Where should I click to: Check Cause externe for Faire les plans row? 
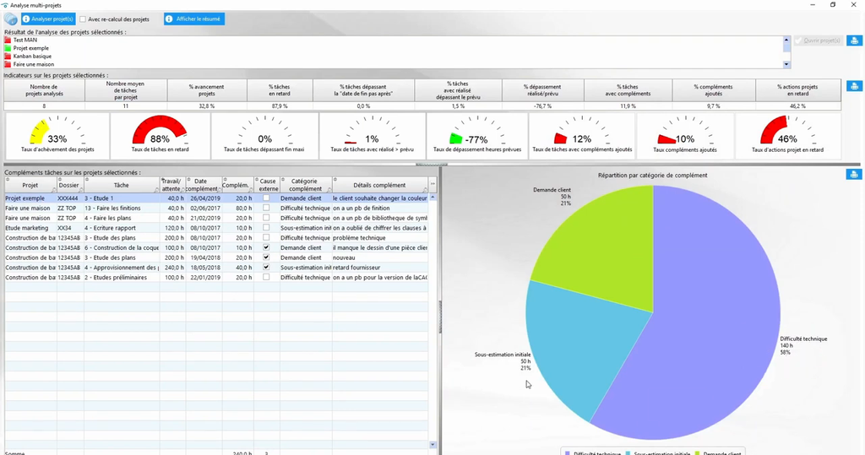(266, 218)
